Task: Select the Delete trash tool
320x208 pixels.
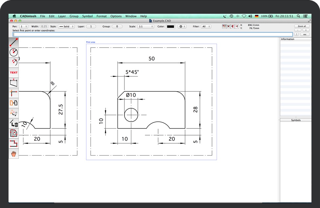Action: click(14, 123)
